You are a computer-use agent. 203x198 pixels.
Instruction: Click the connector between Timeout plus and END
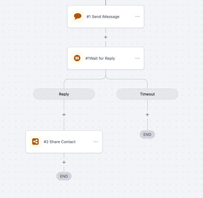point(147,124)
